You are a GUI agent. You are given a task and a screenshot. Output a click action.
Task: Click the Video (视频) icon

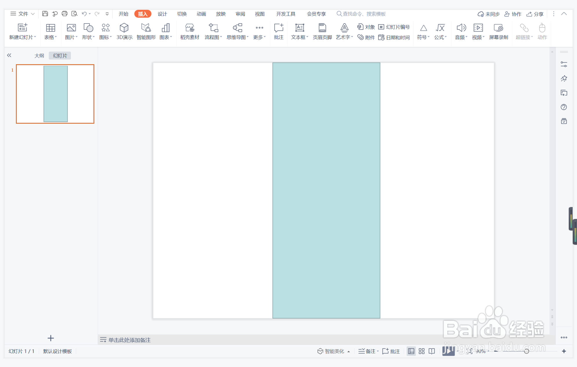(x=478, y=27)
